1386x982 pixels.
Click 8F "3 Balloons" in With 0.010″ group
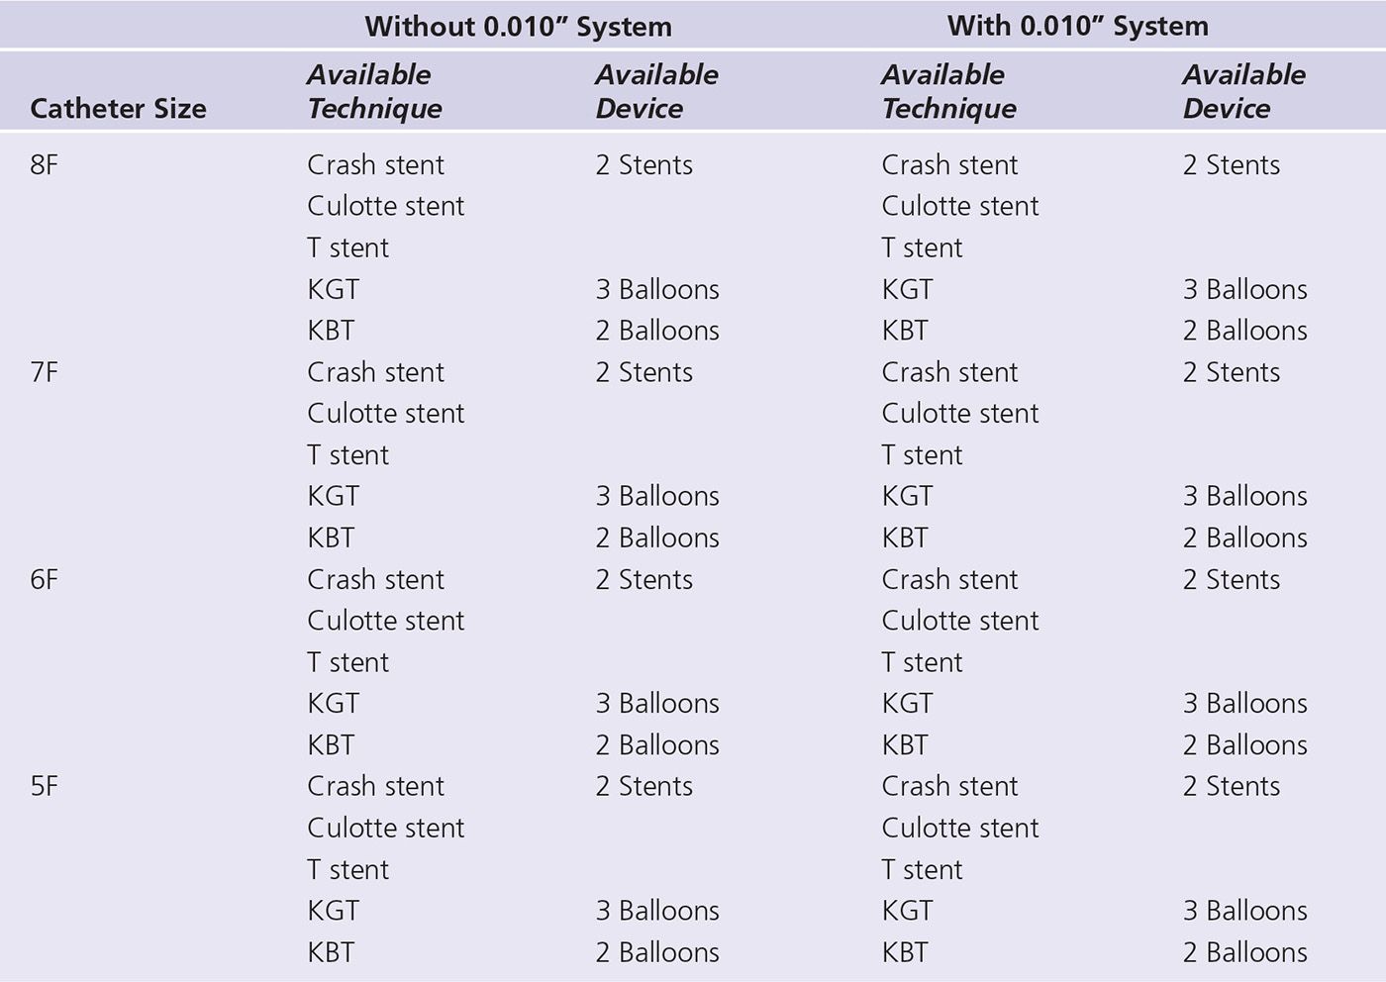tap(1244, 289)
